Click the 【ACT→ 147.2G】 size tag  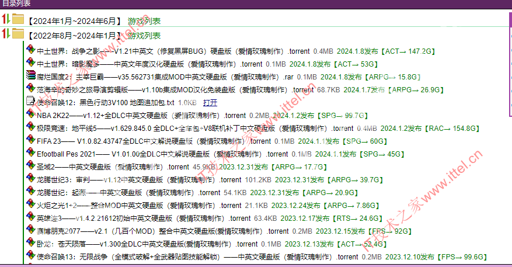[x=408, y=51]
